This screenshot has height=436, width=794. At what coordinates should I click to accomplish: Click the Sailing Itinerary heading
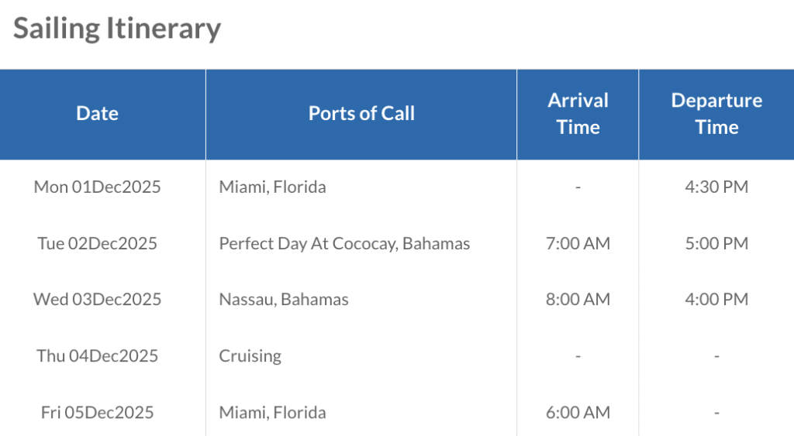point(117,29)
